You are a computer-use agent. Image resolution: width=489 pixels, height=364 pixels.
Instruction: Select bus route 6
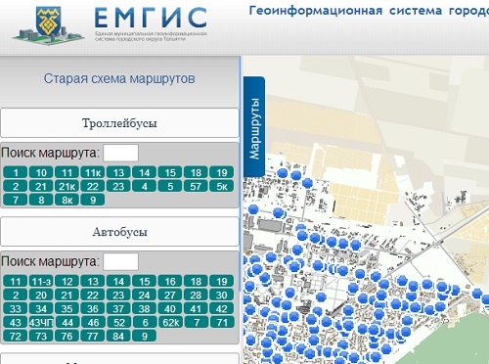[x=145, y=322]
